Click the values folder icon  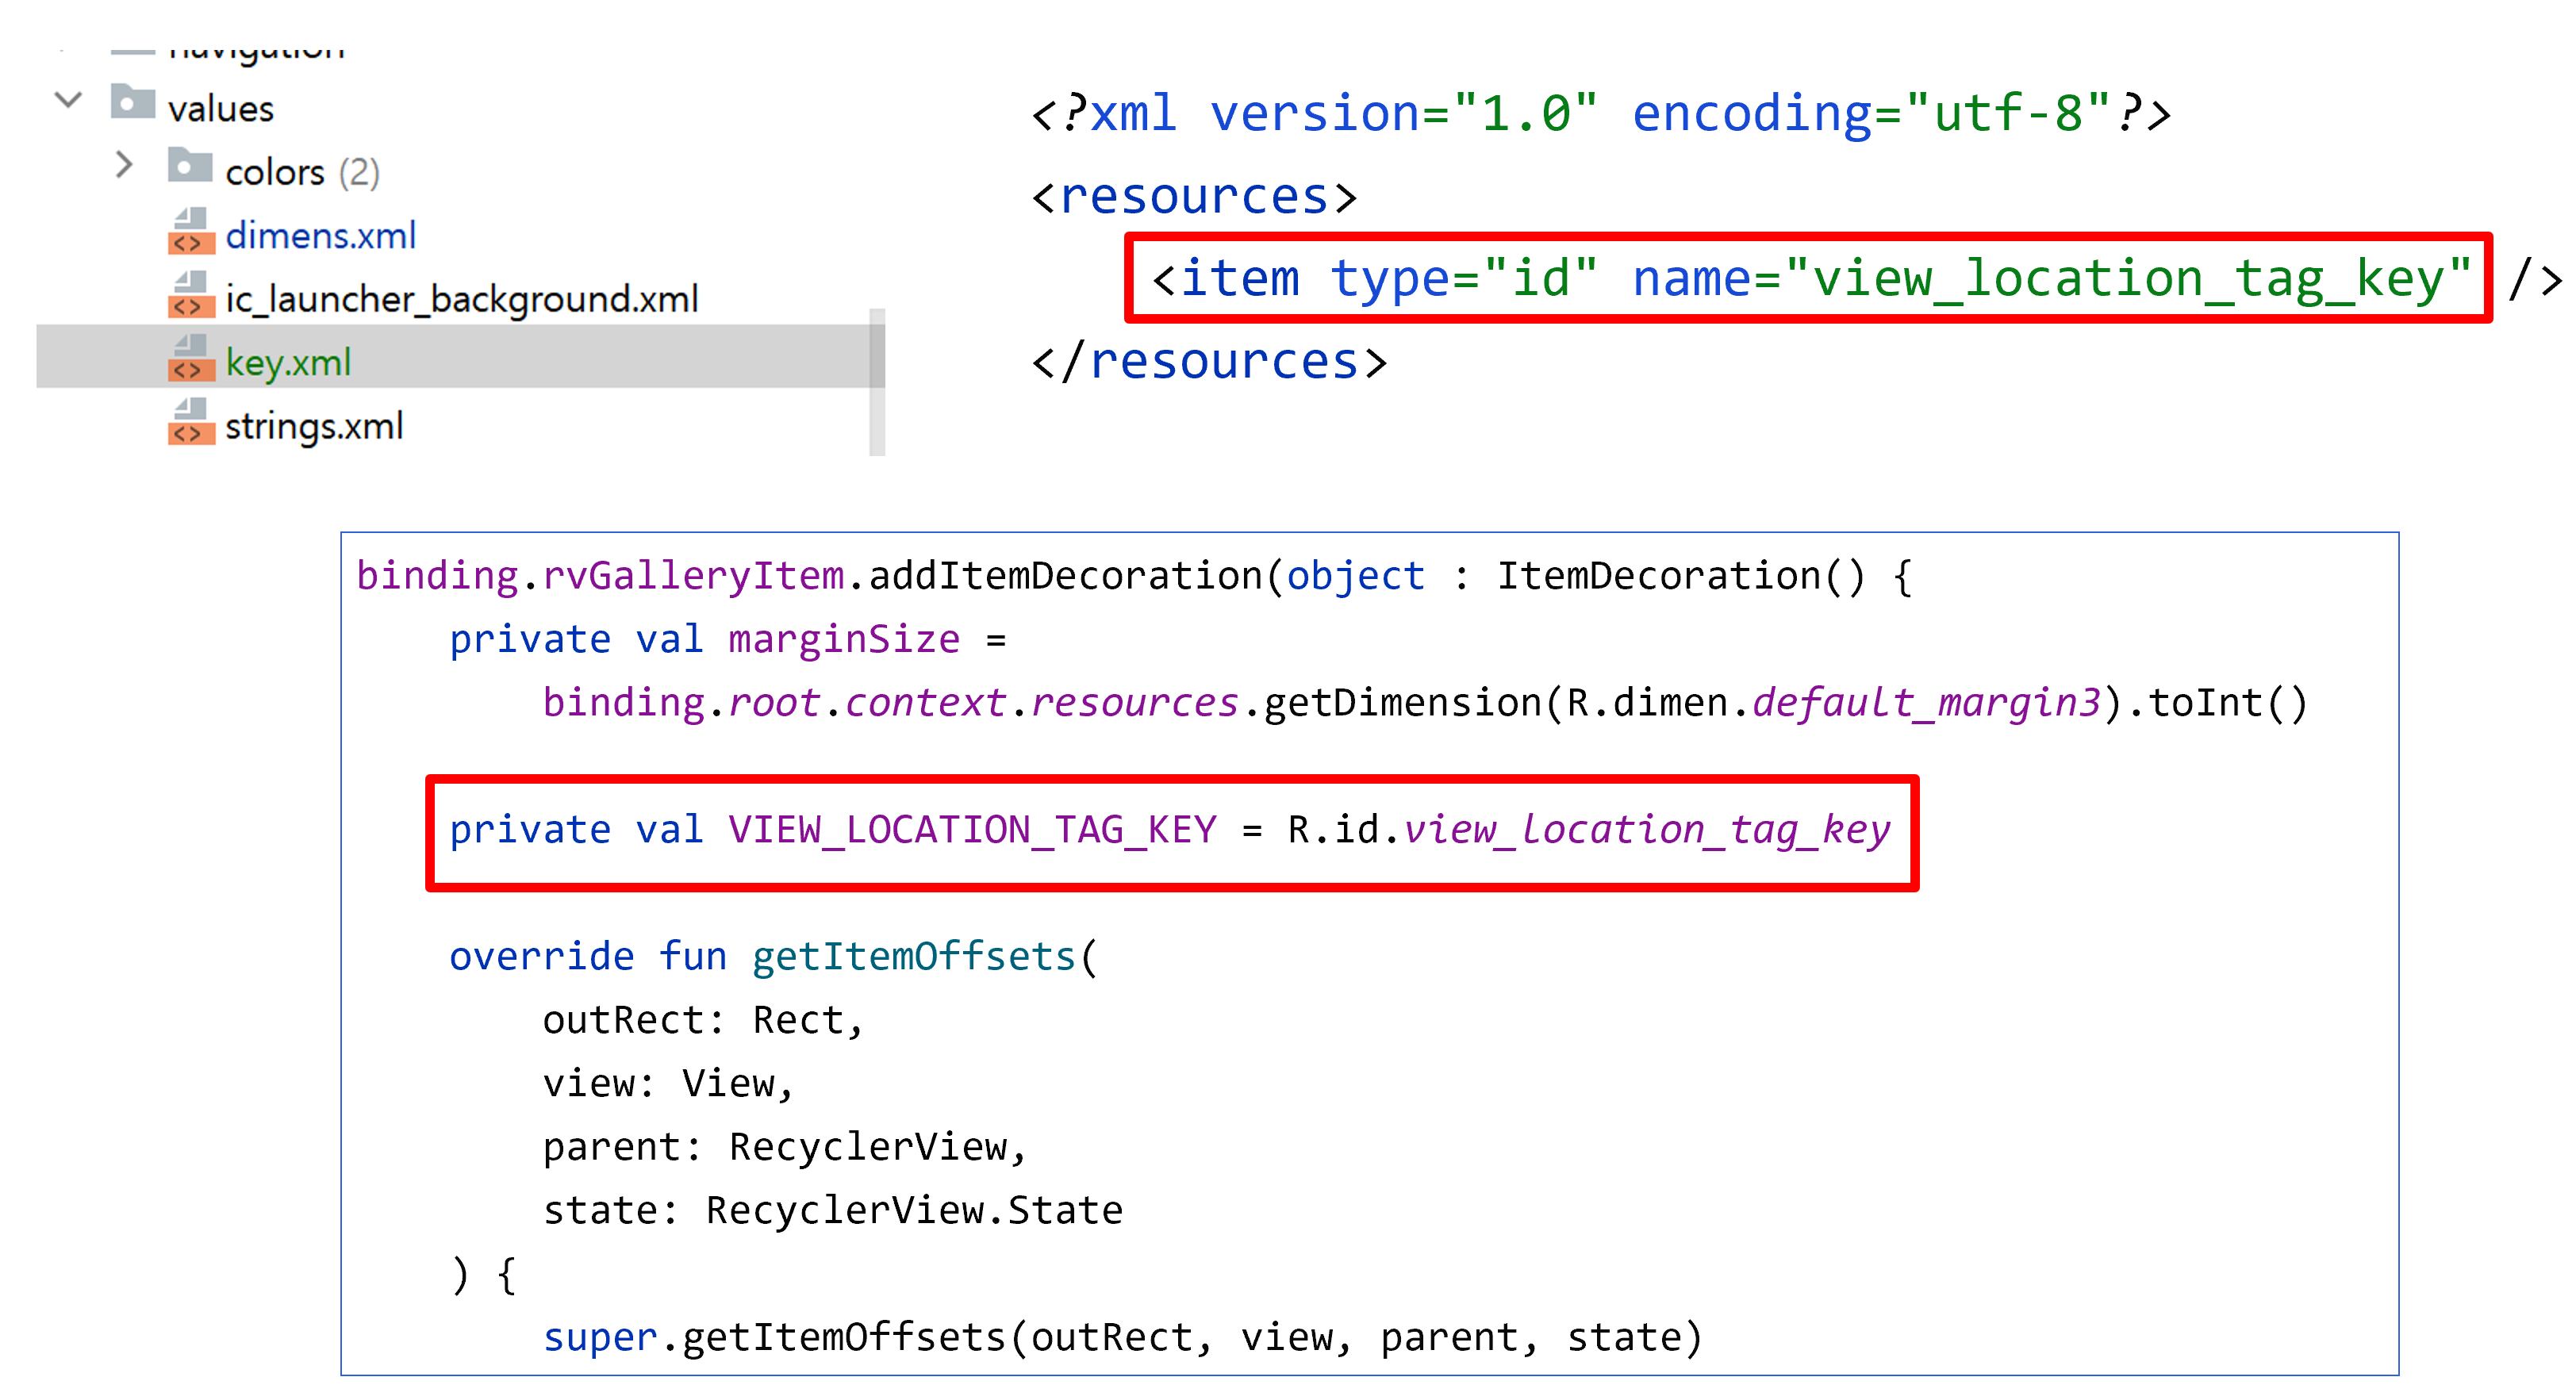click(x=132, y=101)
